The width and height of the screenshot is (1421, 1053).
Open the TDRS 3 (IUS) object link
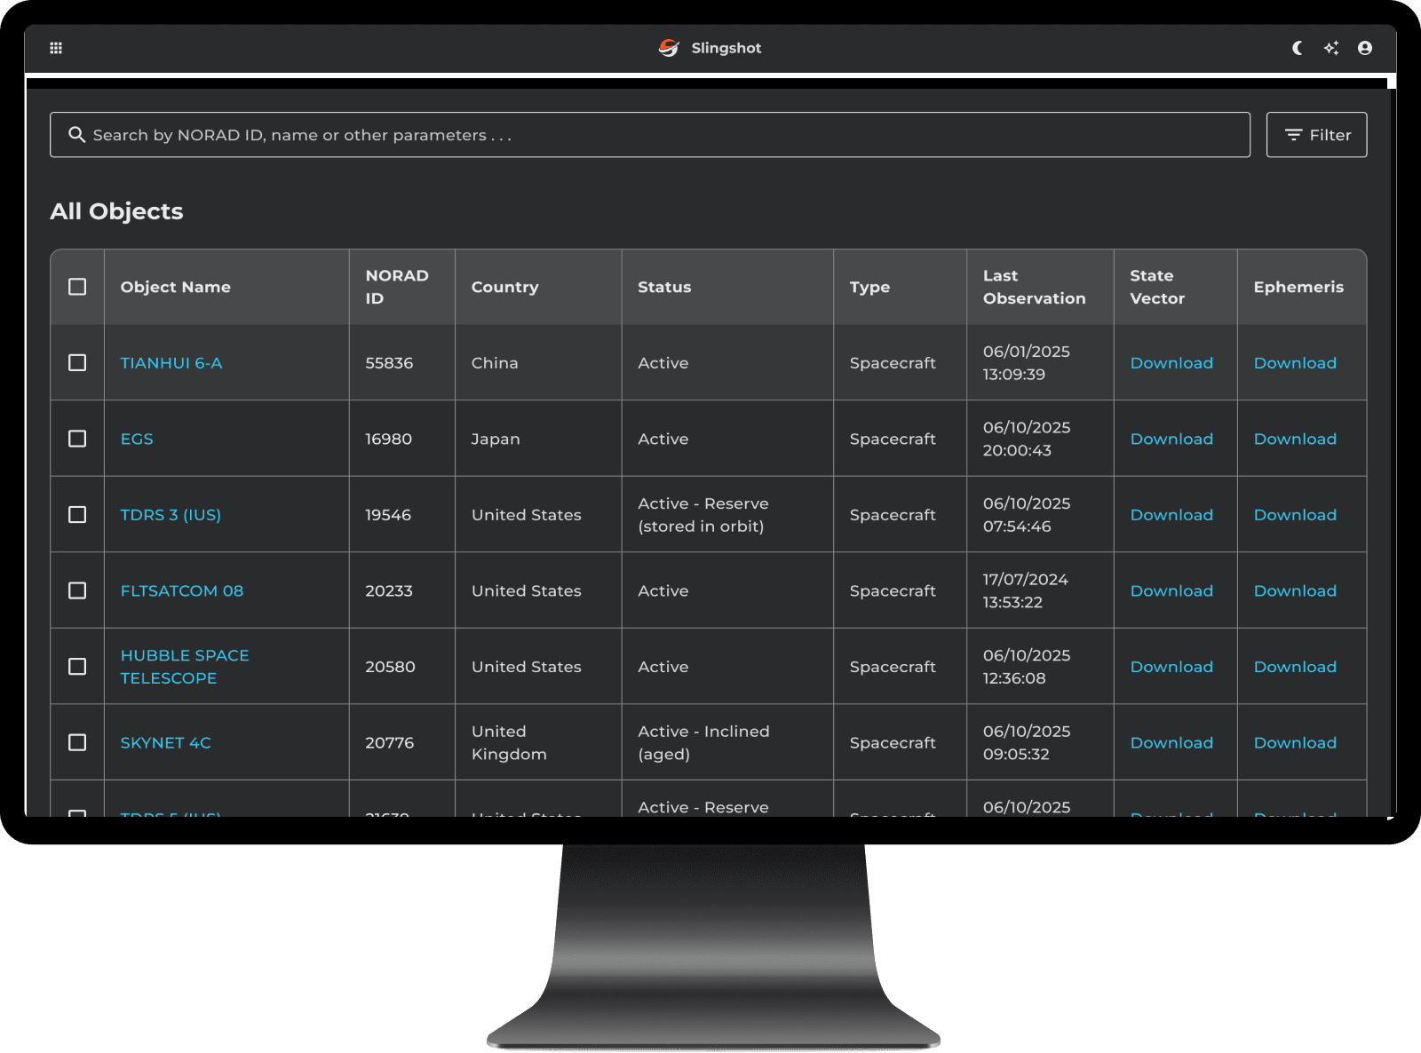pos(171,515)
